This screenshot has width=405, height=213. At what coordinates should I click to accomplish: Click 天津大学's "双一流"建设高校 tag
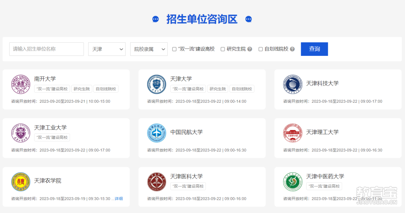[x=188, y=89]
